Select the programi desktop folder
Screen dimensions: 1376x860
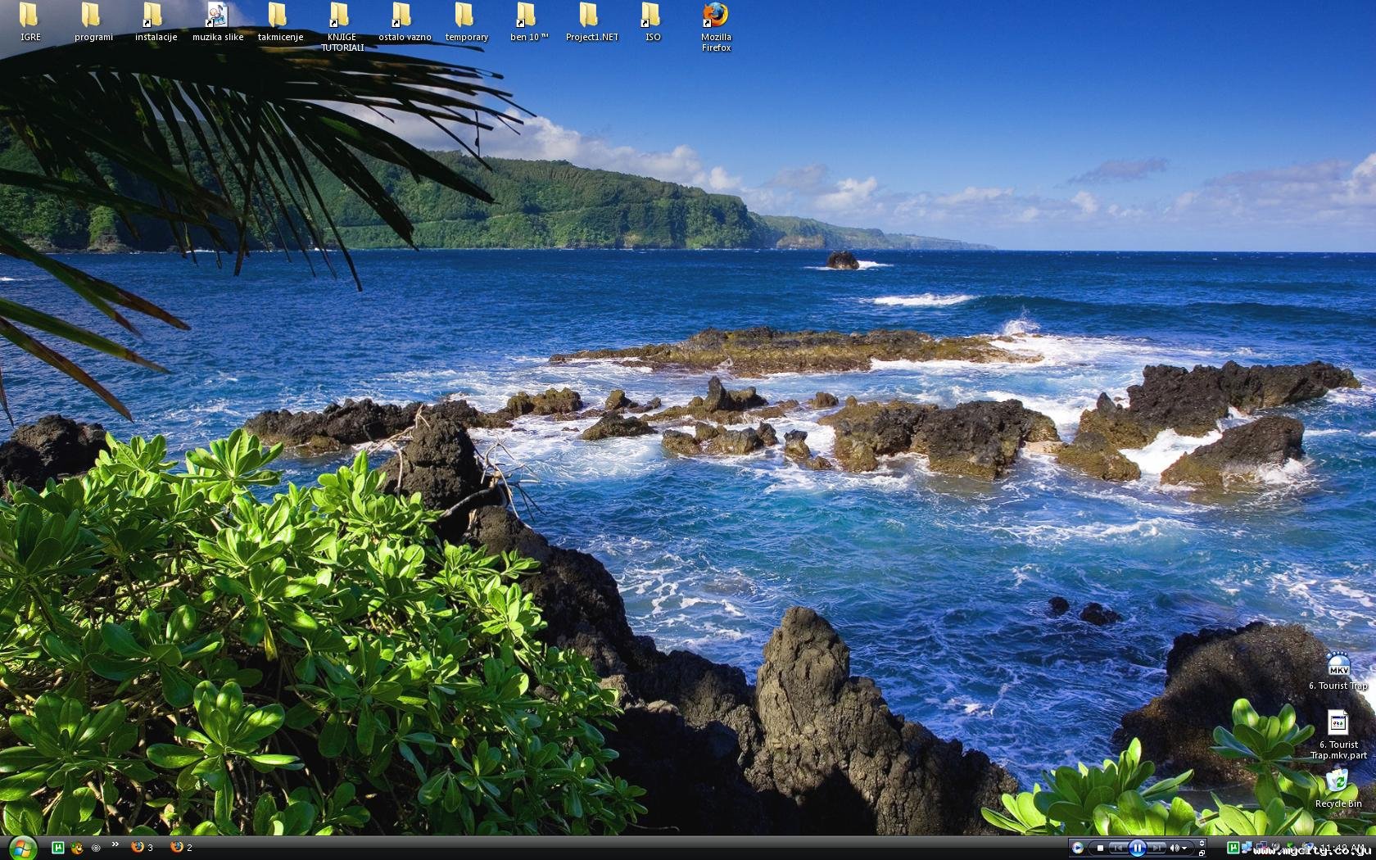click(x=93, y=22)
